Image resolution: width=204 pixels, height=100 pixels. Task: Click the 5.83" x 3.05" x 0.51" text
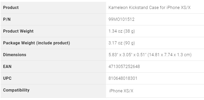(127, 55)
